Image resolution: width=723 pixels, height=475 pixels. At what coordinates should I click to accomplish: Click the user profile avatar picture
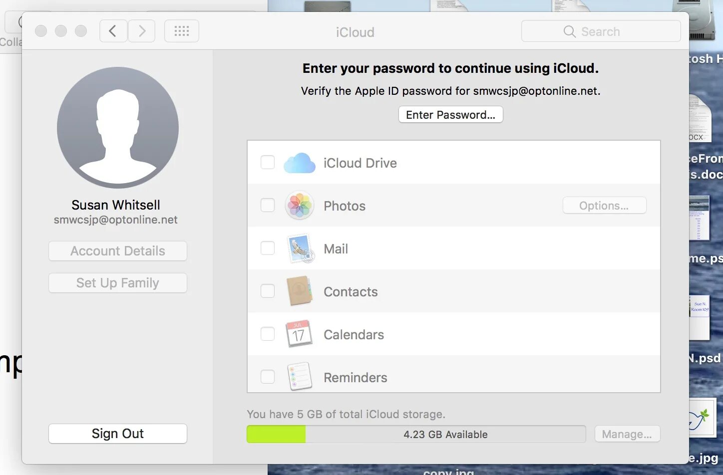(118, 128)
